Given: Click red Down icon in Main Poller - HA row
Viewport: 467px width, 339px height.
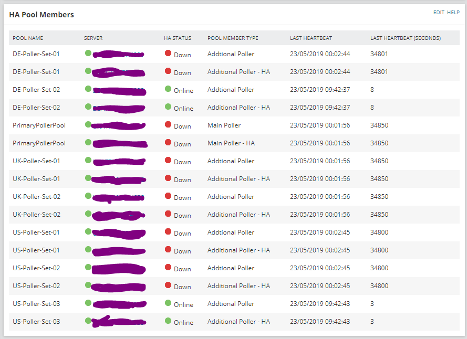Looking at the screenshot, I should 168,143.
